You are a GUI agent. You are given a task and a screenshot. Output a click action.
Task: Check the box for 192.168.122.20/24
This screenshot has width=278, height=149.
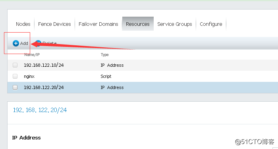tap(15, 87)
